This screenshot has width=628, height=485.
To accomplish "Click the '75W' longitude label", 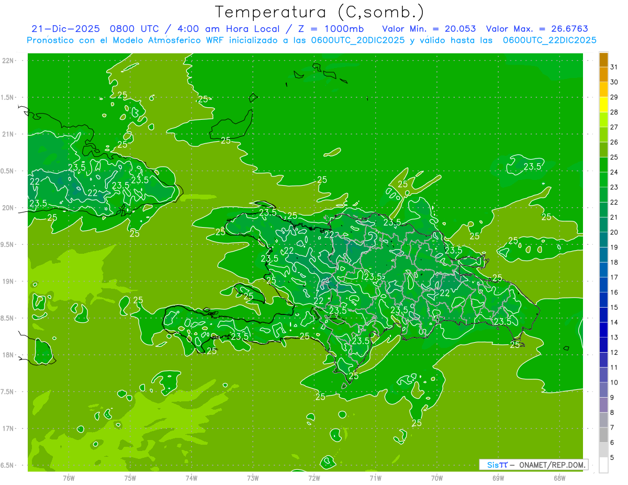I will pos(130,478).
